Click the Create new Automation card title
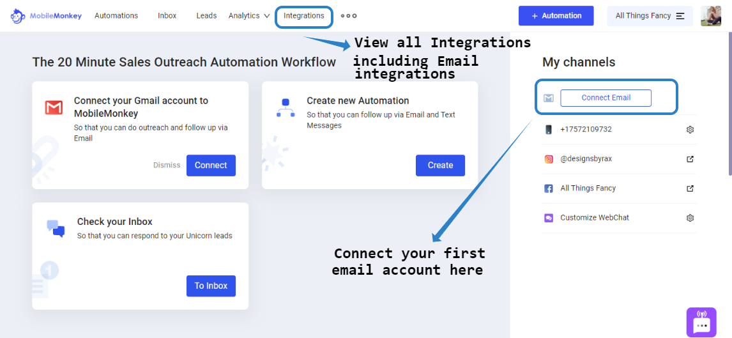The image size is (732, 338). (358, 101)
